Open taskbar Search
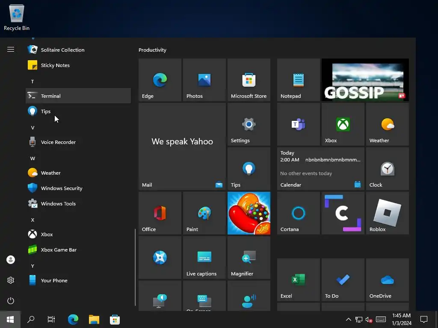438x328 pixels. tap(31, 319)
